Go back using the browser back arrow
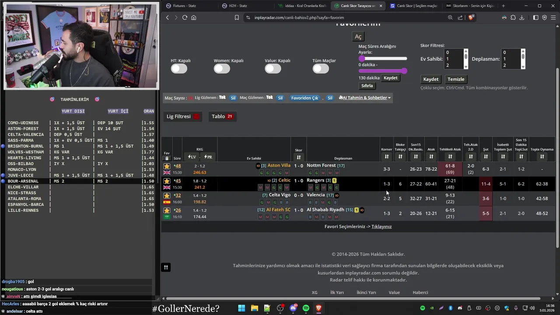The image size is (560, 315). 168,17
